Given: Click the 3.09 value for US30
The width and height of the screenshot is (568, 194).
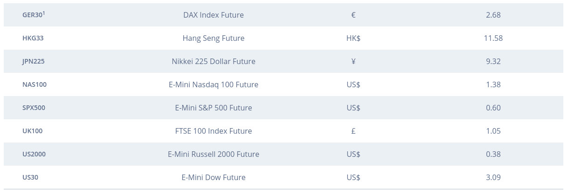Looking at the screenshot, I should [x=493, y=177].
